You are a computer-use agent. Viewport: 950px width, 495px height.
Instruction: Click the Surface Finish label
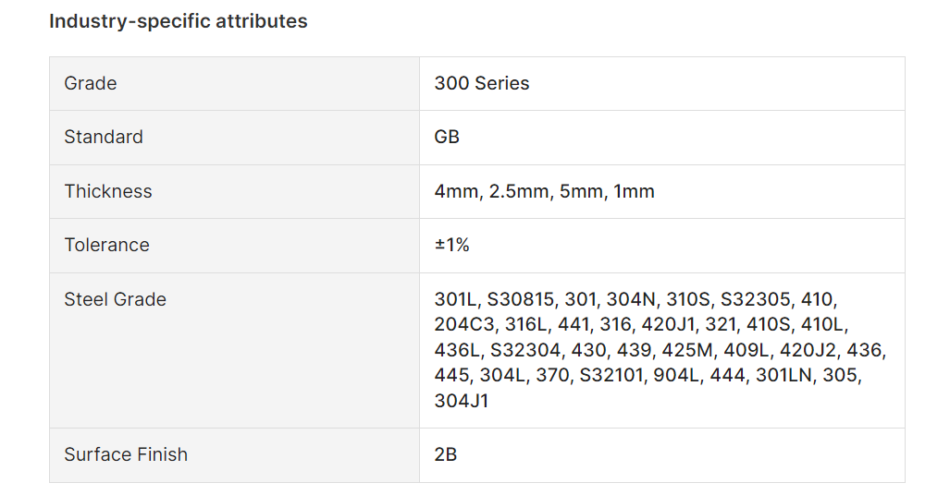pos(126,454)
